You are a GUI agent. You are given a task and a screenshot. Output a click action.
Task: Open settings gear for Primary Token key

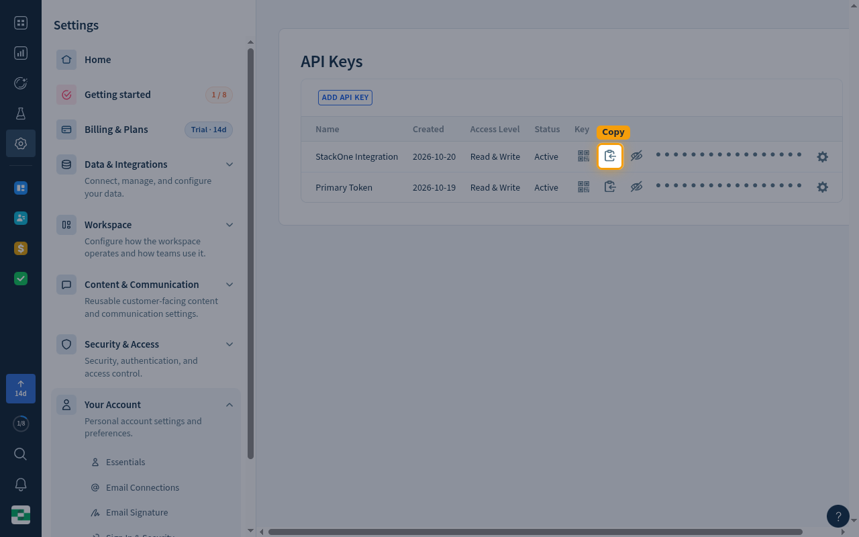[x=822, y=187]
